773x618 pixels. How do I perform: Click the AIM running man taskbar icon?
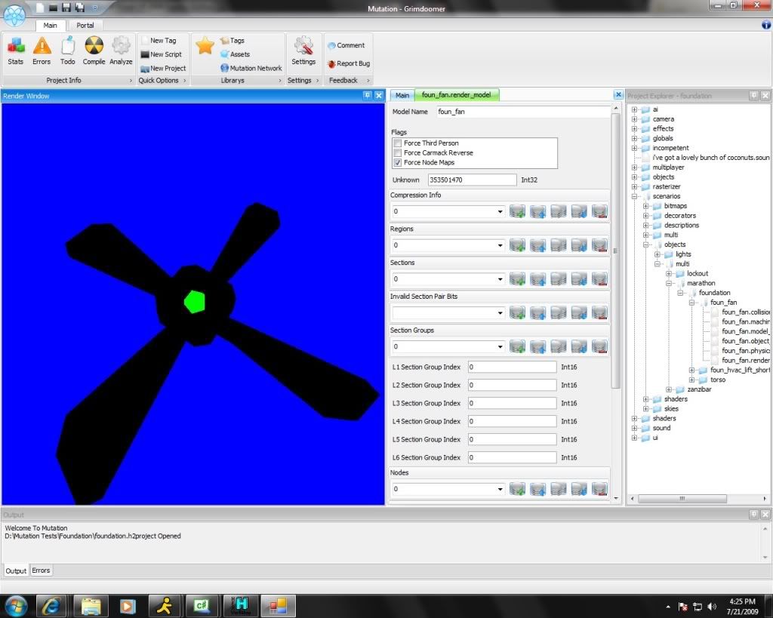(164, 606)
